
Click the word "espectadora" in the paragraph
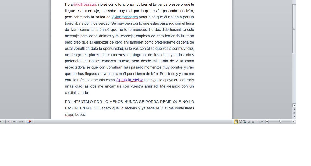pyautogui.click(x=75, y=67)
